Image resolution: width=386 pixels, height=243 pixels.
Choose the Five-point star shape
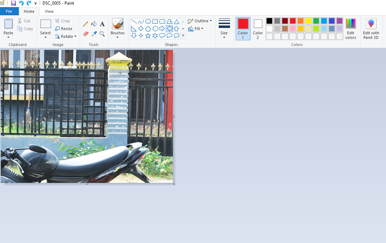coord(148,36)
